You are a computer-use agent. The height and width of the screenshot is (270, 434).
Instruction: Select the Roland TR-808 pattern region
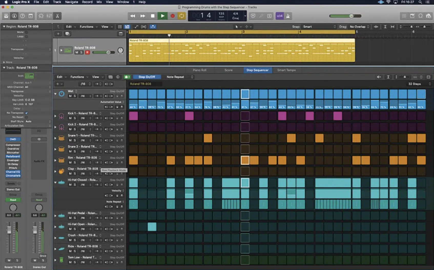click(x=242, y=50)
